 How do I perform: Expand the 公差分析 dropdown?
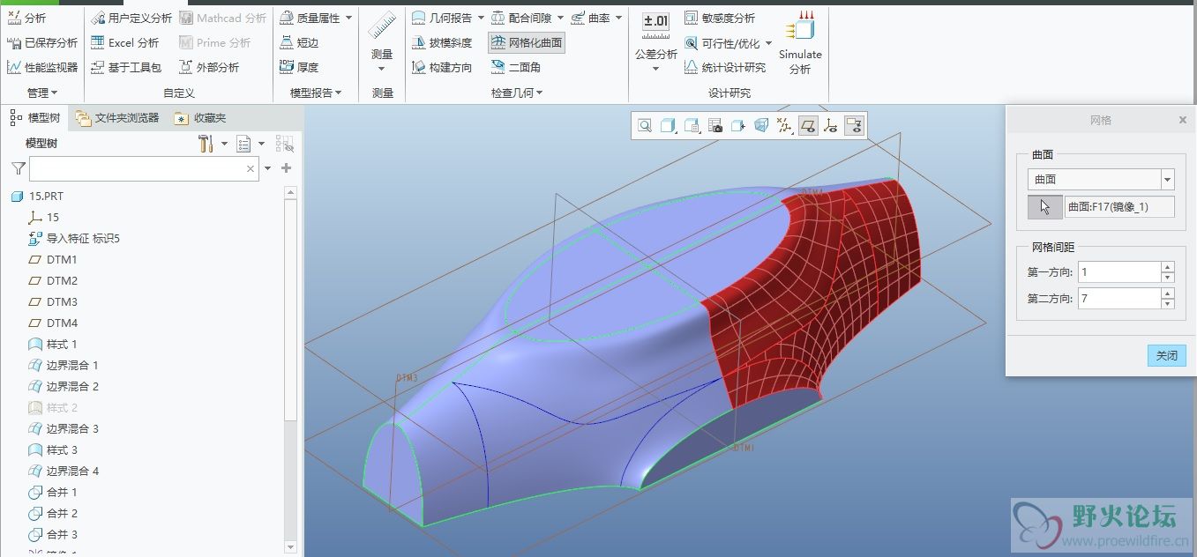[x=656, y=69]
